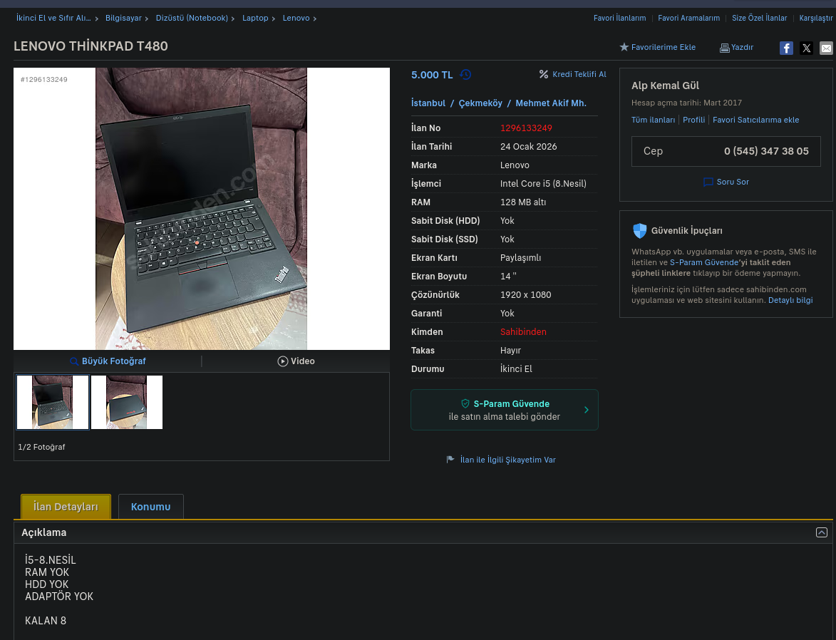Click the favorite star icon
Screen dimensions: 836x640
coord(624,47)
